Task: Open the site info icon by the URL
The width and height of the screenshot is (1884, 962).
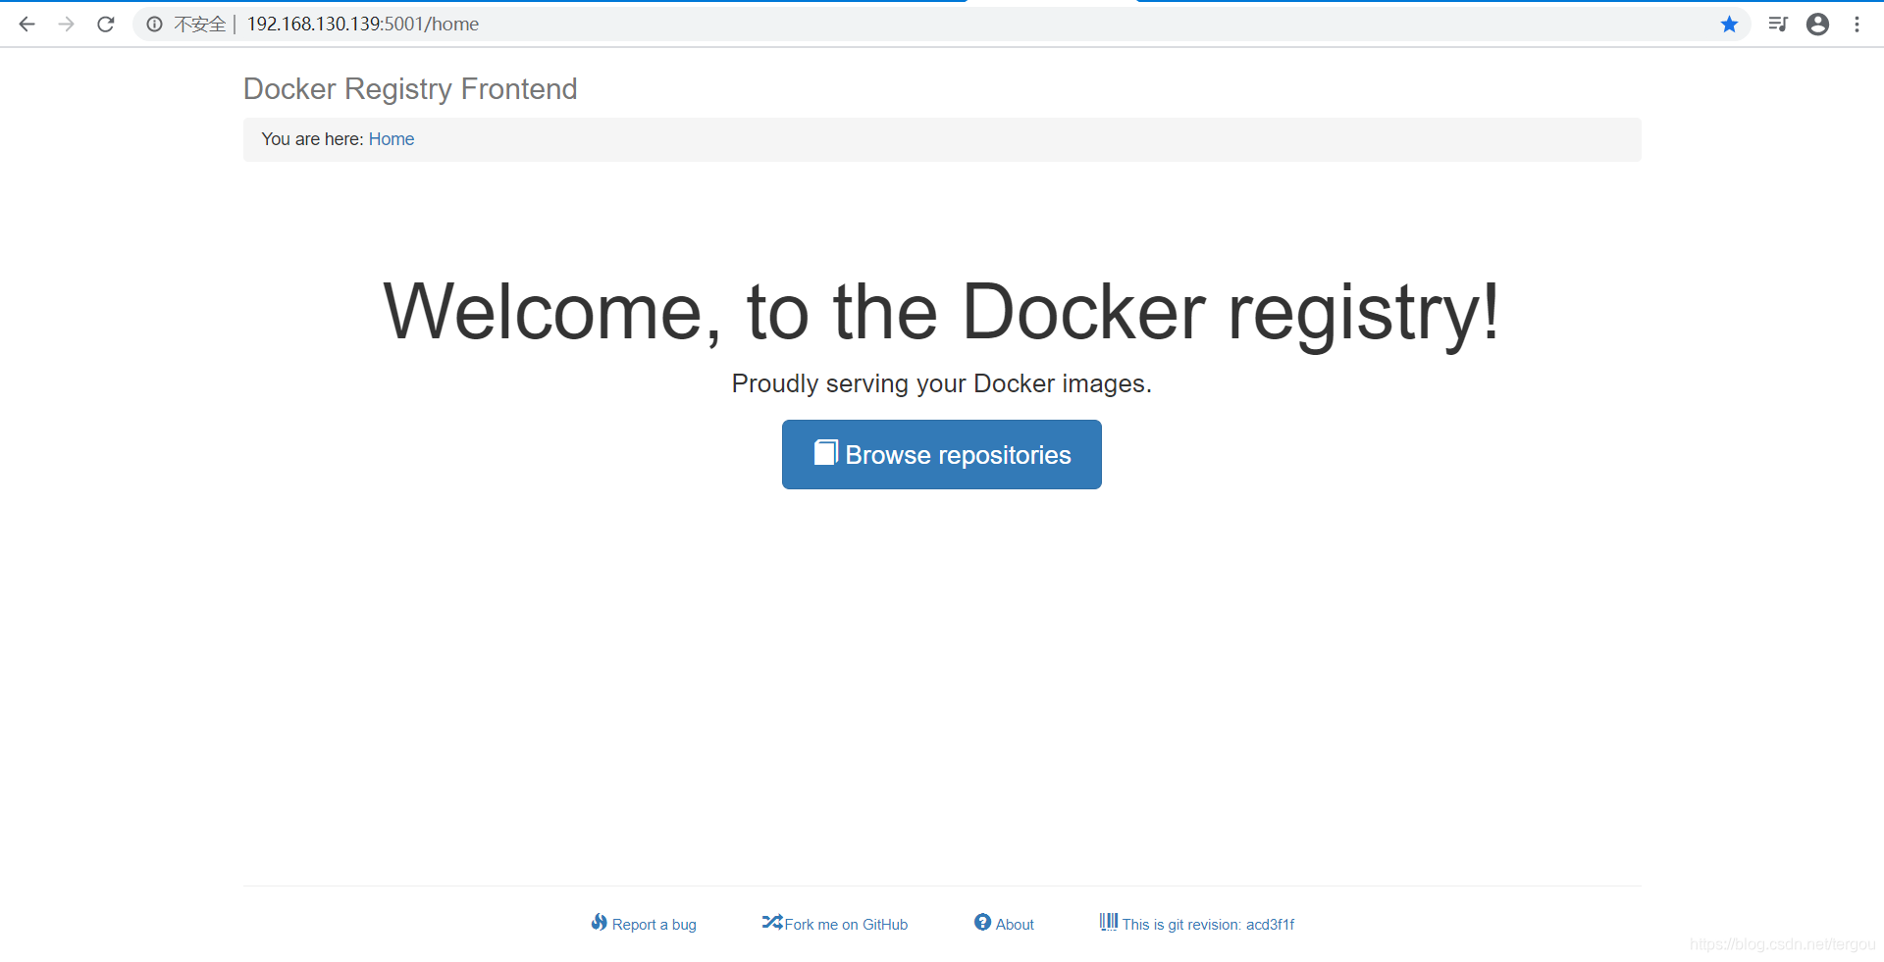Action: click(154, 24)
